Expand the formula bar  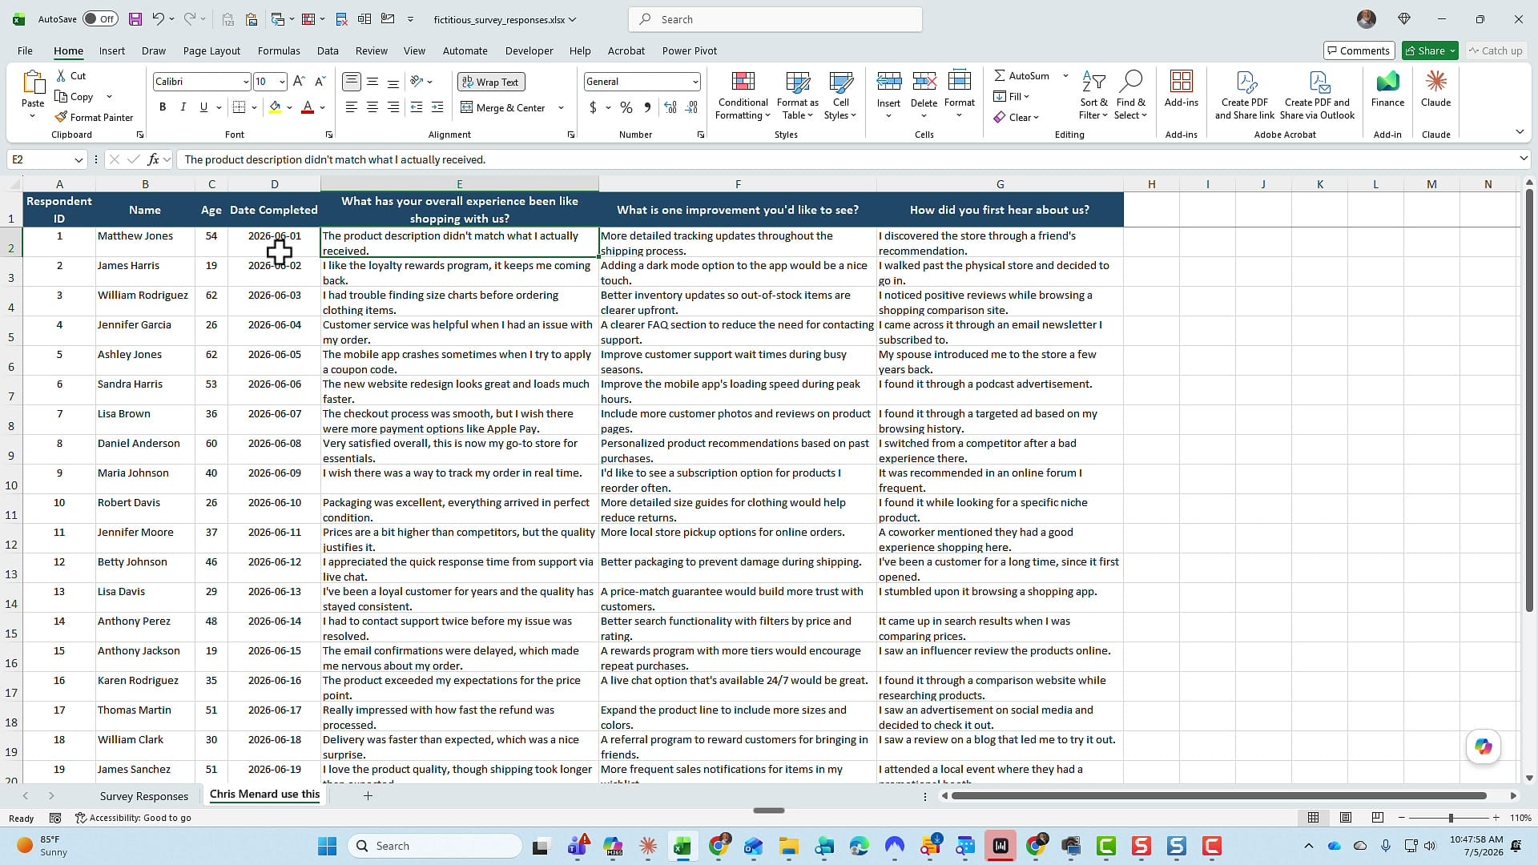pos(1524,159)
